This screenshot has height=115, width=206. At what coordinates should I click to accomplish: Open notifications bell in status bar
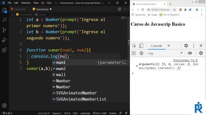click(126, 113)
